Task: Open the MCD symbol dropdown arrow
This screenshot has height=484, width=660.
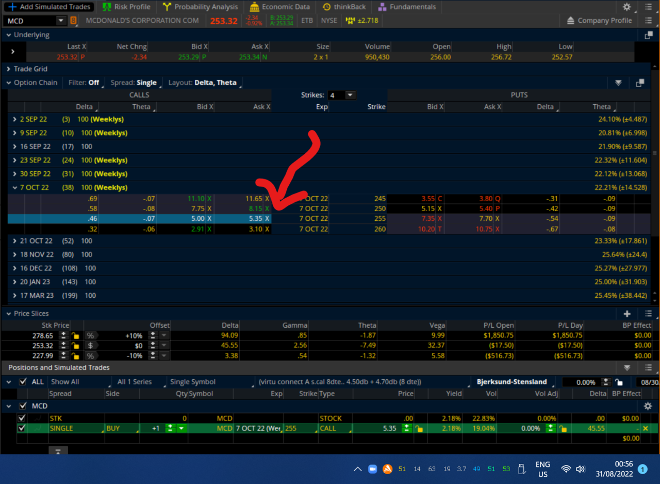Action: 61,21
